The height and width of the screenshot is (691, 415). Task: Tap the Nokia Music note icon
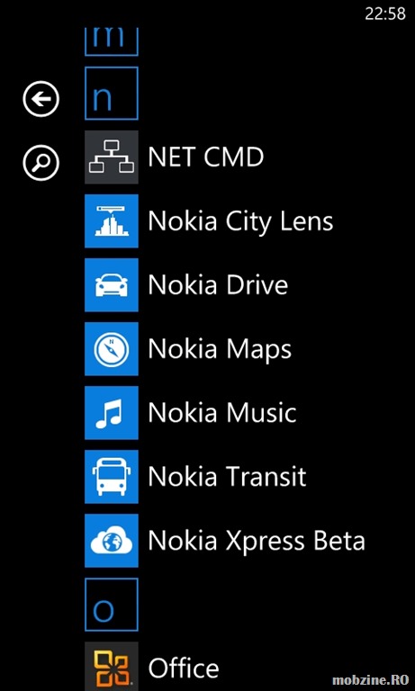(112, 413)
